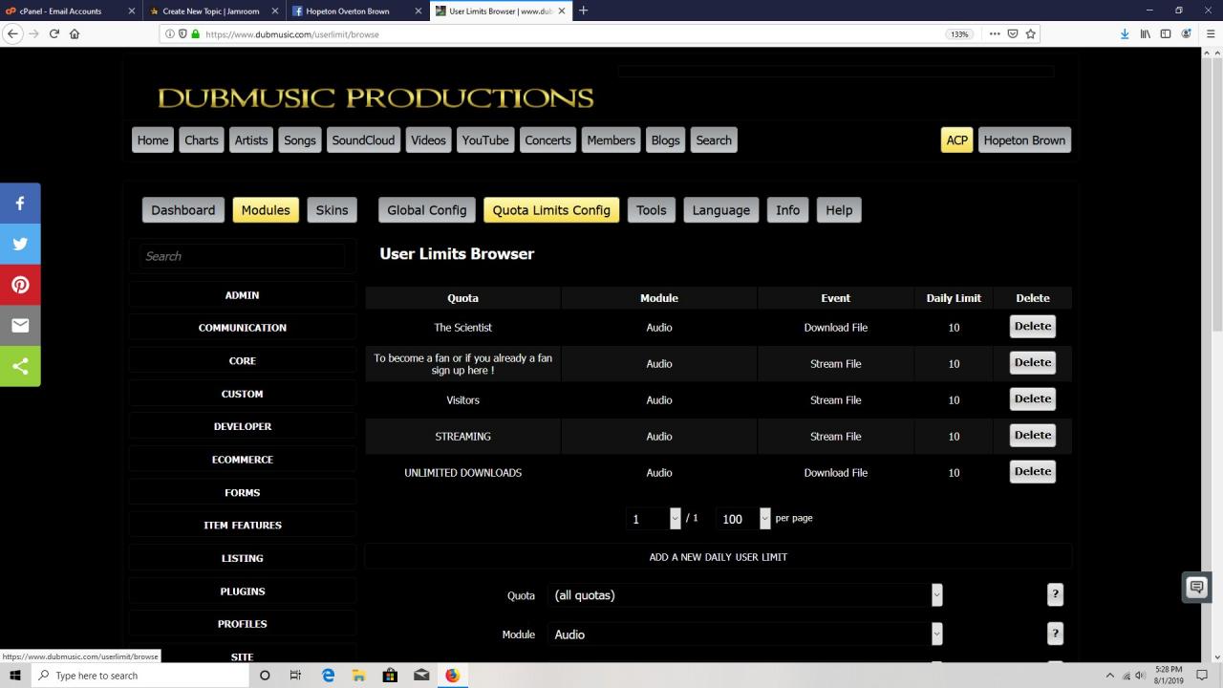Click the Firefox home icon
1223x688 pixels.
pos(75,33)
